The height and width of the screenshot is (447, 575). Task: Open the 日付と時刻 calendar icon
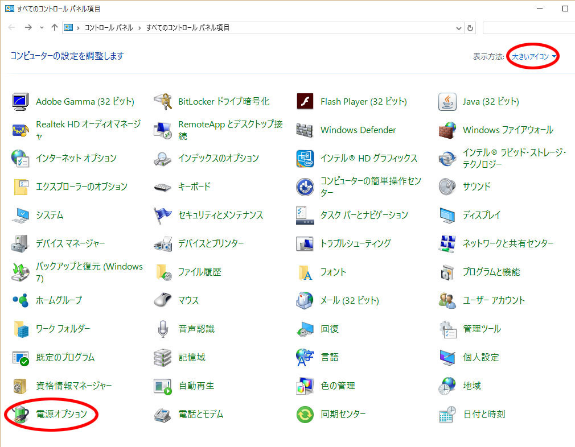click(x=447, y=415)
